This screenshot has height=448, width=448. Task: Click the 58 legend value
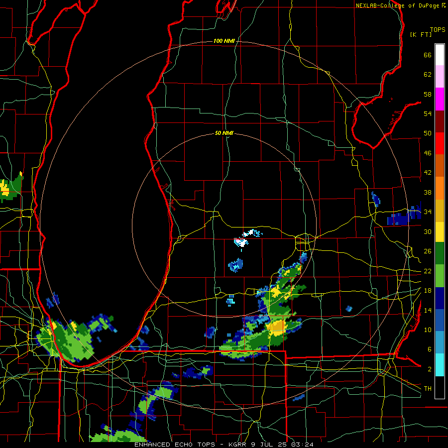pos(428,94)
